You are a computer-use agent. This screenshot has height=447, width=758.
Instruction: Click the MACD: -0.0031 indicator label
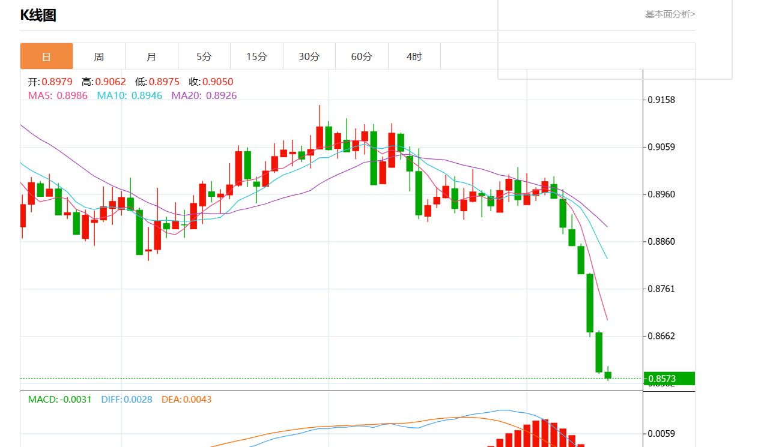pos(60,399)
